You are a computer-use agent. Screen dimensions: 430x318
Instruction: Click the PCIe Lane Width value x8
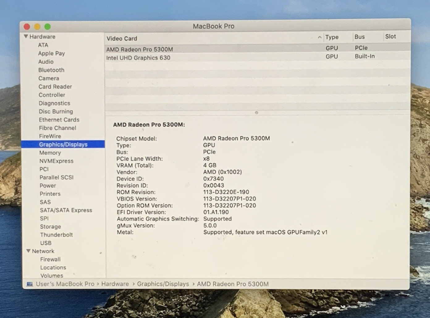pyautogui.click(x=206, y=159)
